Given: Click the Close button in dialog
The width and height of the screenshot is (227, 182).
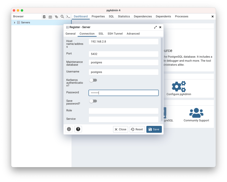Looking at the screenshot, I should point(120,129).
